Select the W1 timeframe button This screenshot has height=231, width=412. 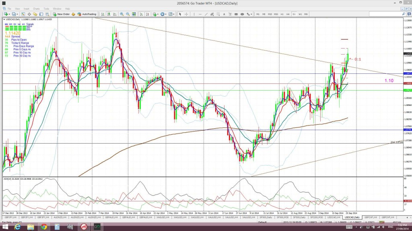300,14
